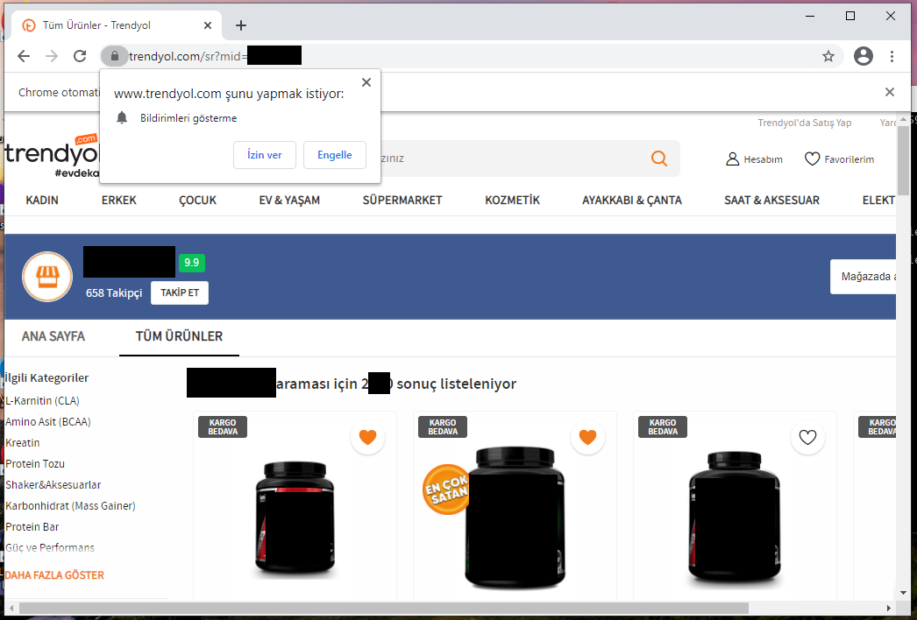Open site info via the lock icon
Viewport: 917px width, 620px height.
(115, 56)
